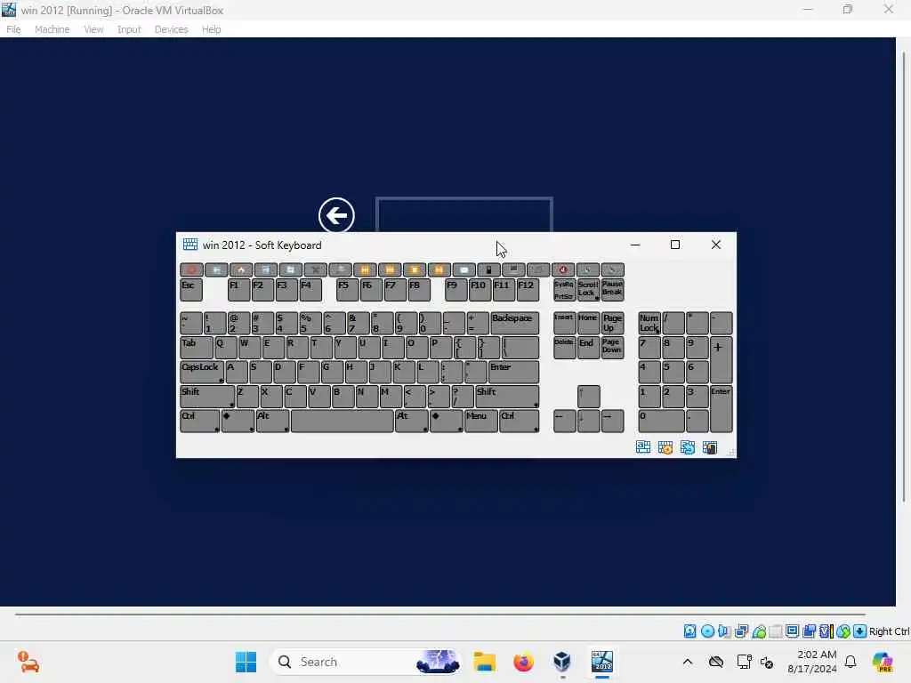Toggle the Scroll Lock key
This screenshot has height=683, width=911.
588,290
